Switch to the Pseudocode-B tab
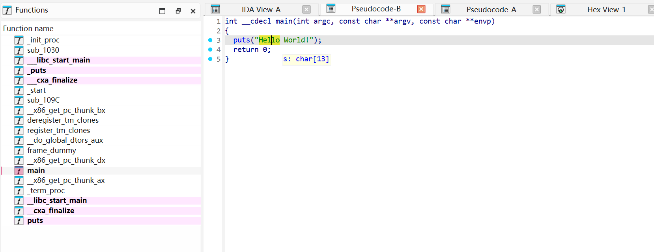Viewport: 654px width, 252px height. click(x=376, y=9)
